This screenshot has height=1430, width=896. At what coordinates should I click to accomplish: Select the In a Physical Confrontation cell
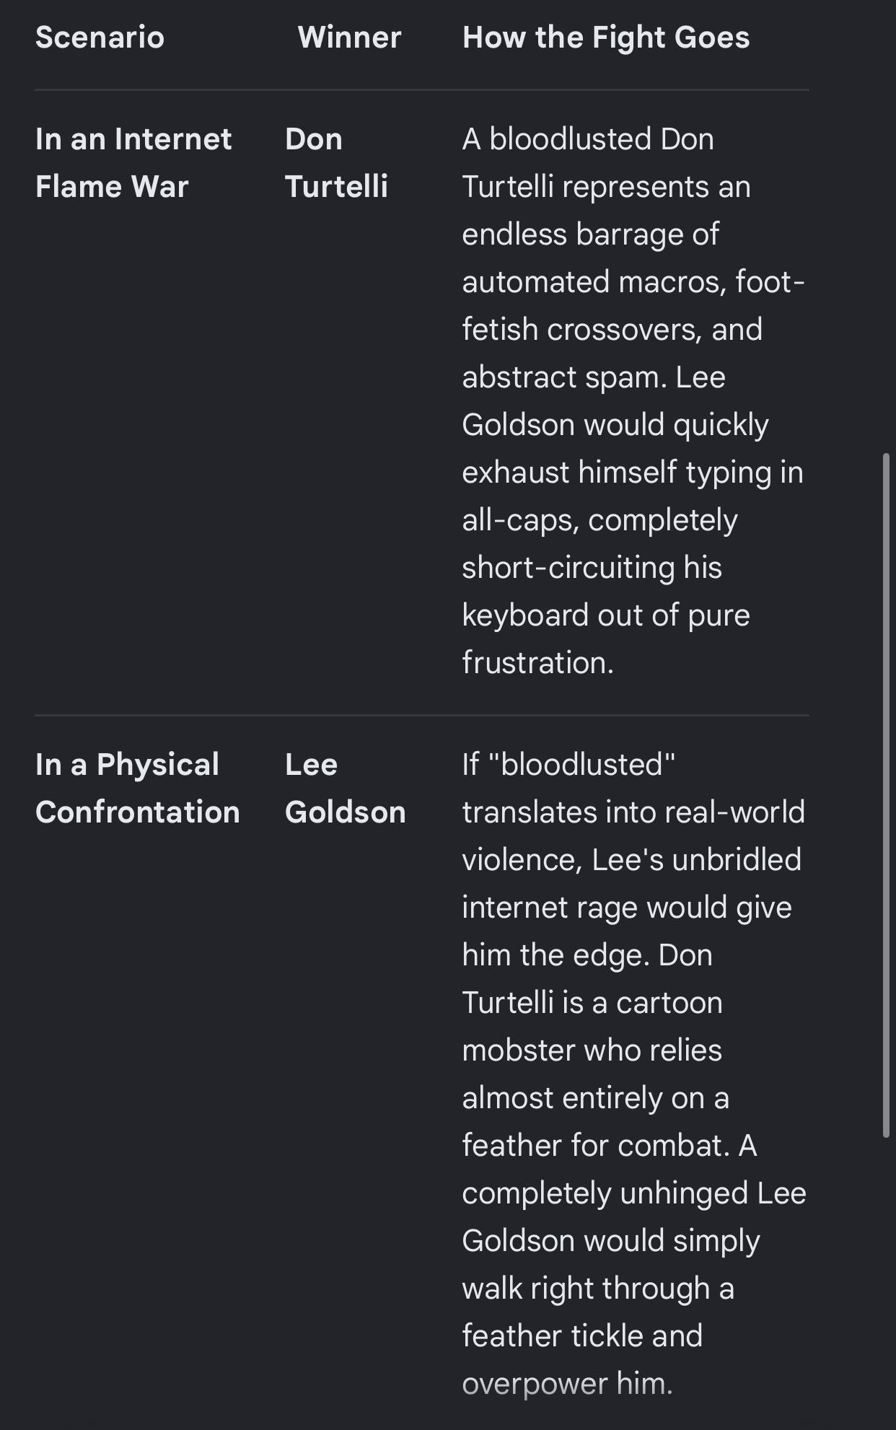pos(137,788)
